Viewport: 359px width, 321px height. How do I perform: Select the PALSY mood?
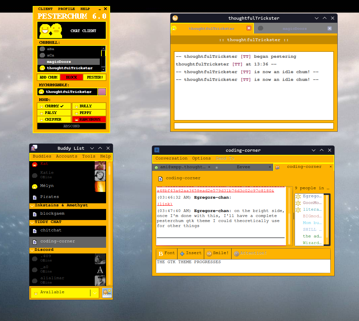click(x=54, y=113)
